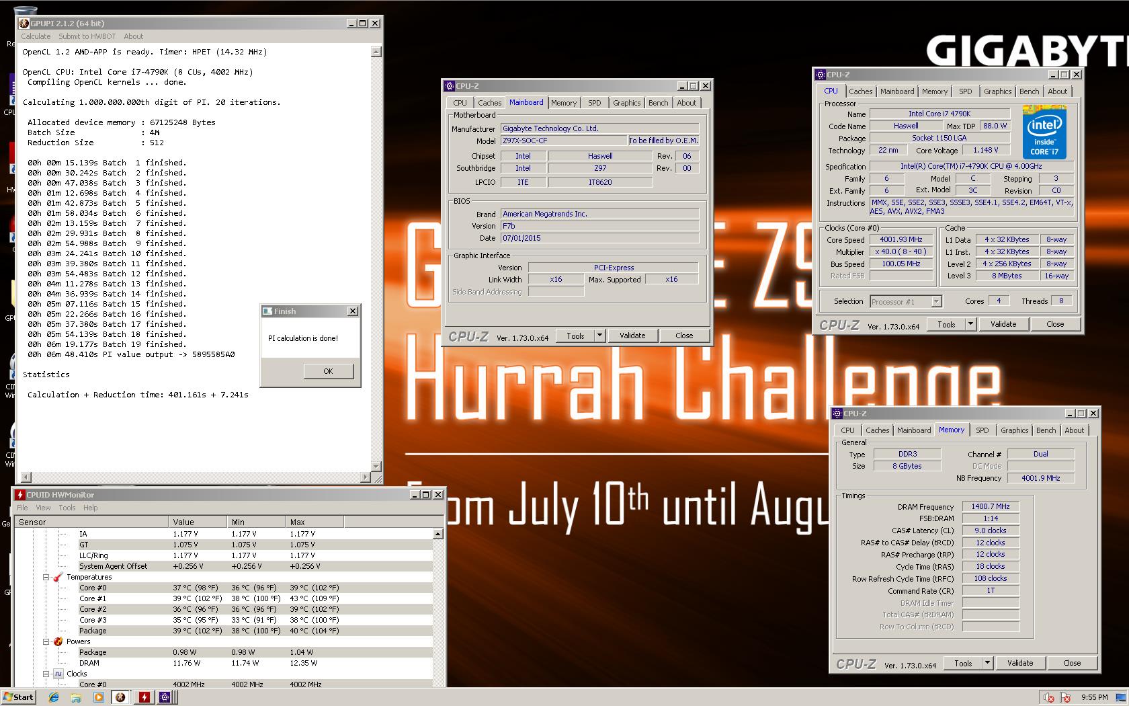This screenshot has height=706, width=1129.
Task: Close the Finish dialog with X
Action: (x=353, y=311)
